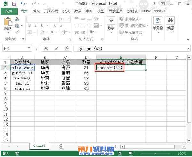Click the Merge and Center icon
192x157 pixels.
point(96,25)
